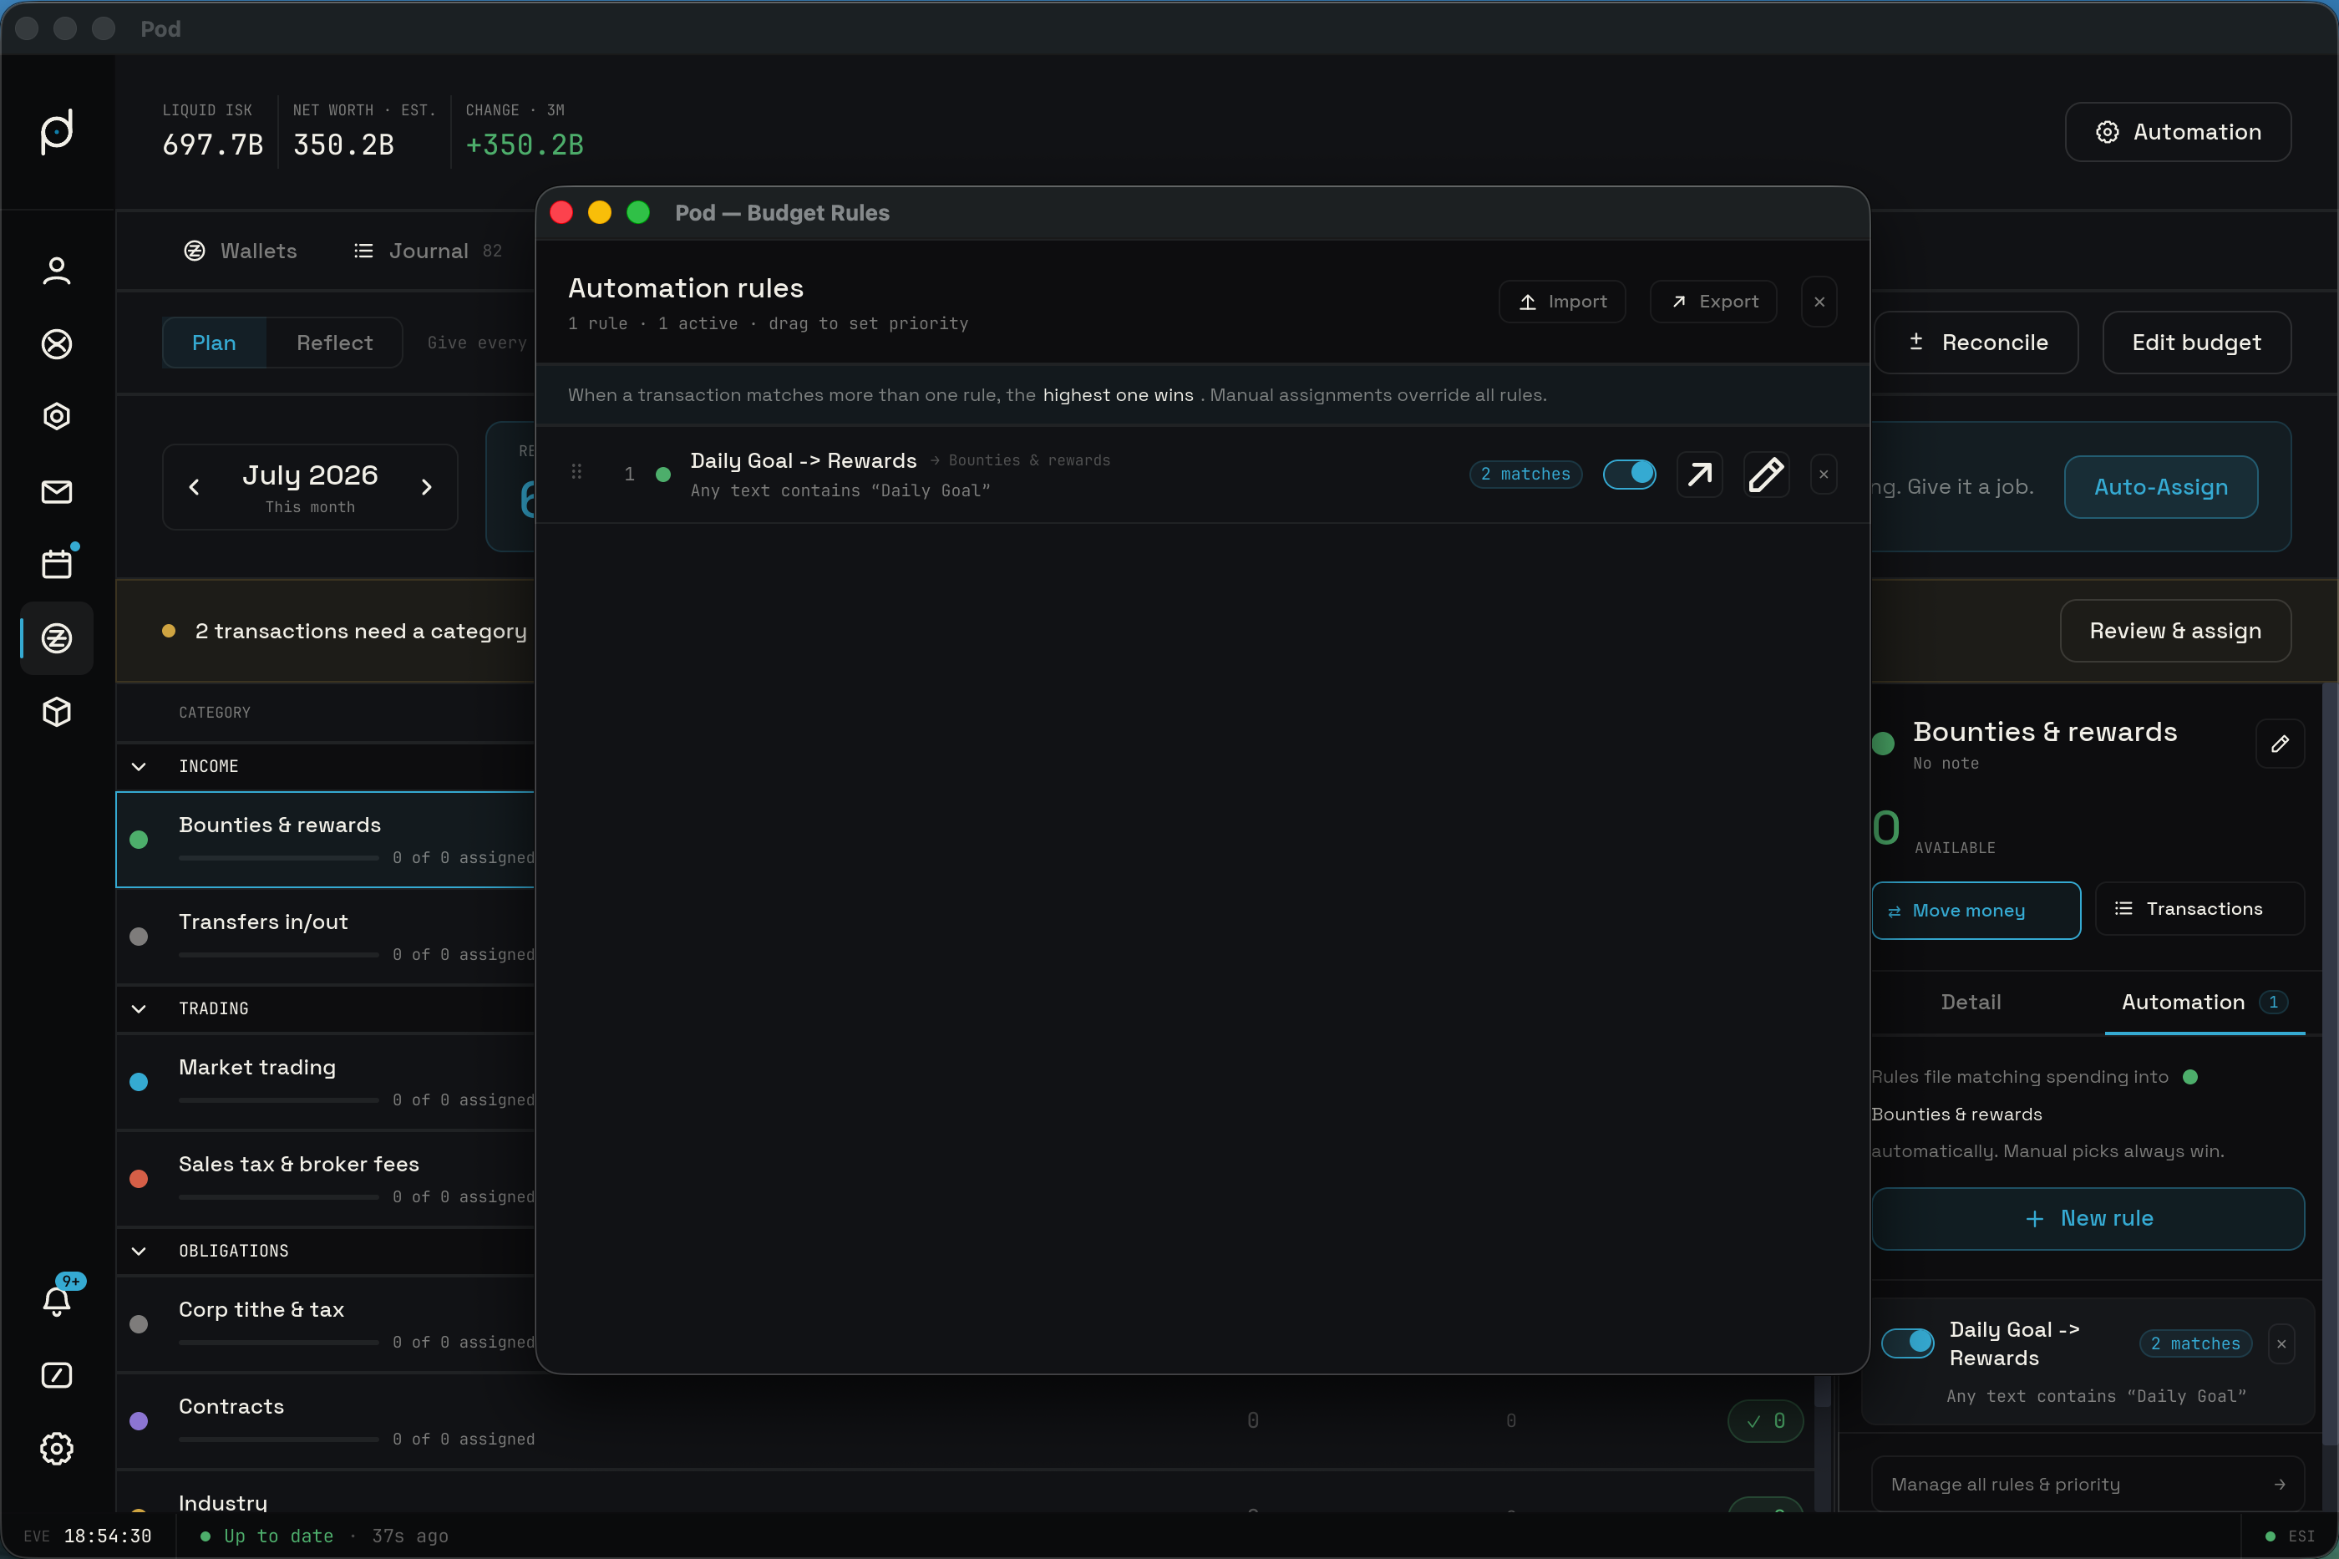Select the Plan view

point(214,343)
